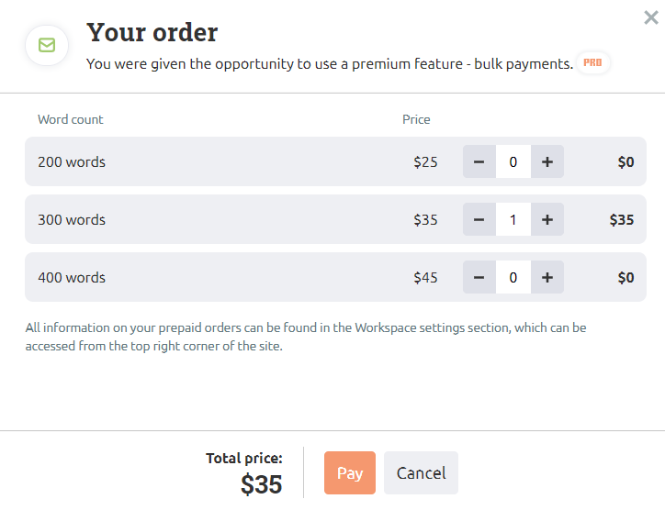Select the 200 words row label
665x510 pixels.
coord(72,161)
